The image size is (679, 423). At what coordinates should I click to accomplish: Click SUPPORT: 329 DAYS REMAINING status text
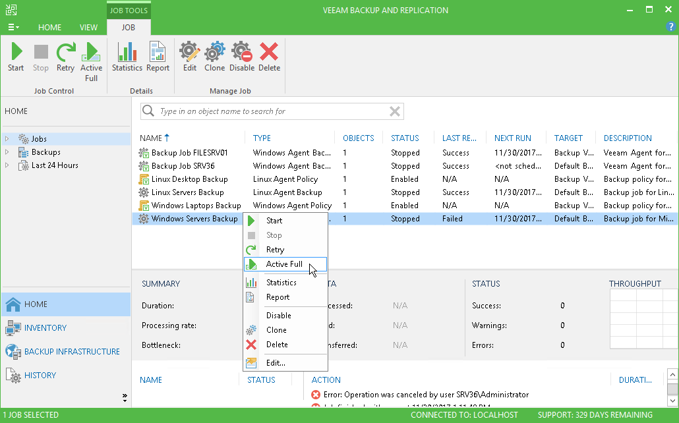pyautogui.click(x=595, y=415)
